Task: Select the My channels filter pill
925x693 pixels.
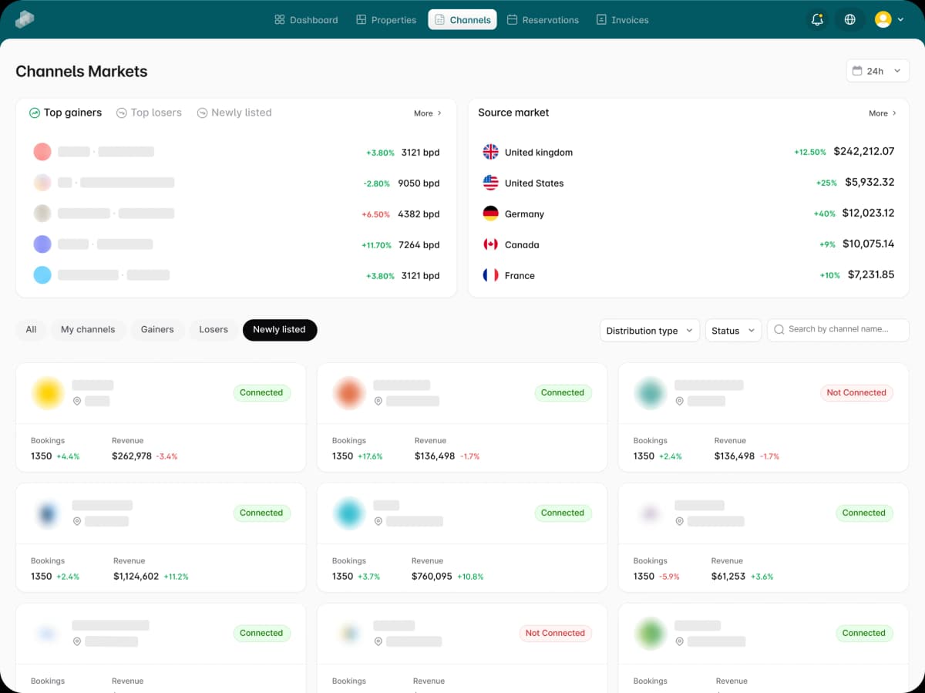Action: [88, 330]
